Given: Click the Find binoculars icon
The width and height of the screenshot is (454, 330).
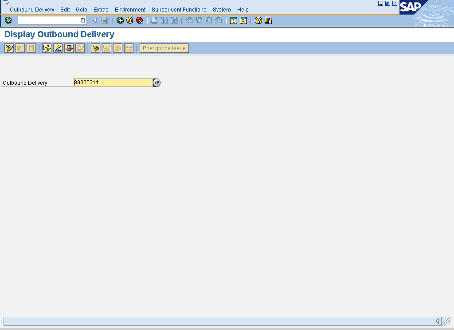Looking at the screenshot, I should [x=164, y=20].
